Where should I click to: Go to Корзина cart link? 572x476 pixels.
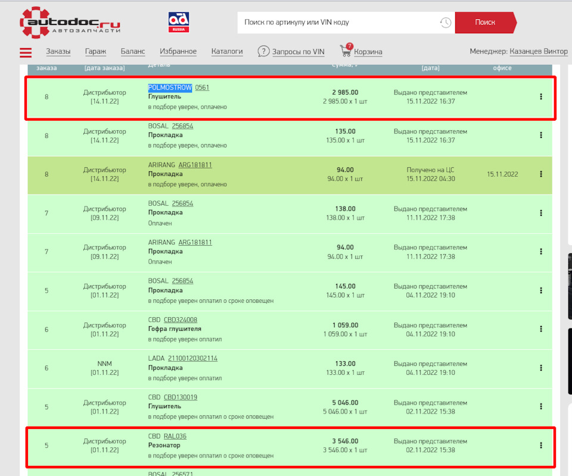point(368,52)
